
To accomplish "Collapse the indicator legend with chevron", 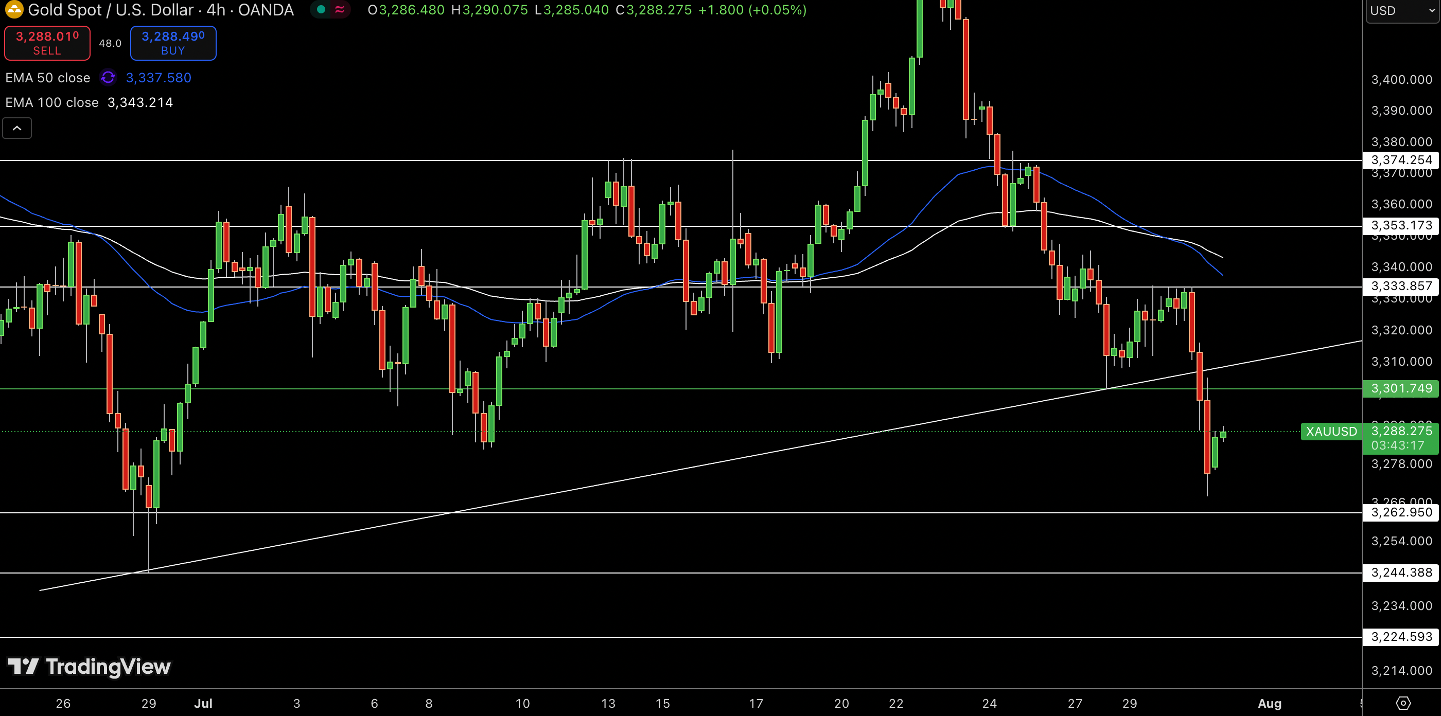I will [x=17, y=128].
